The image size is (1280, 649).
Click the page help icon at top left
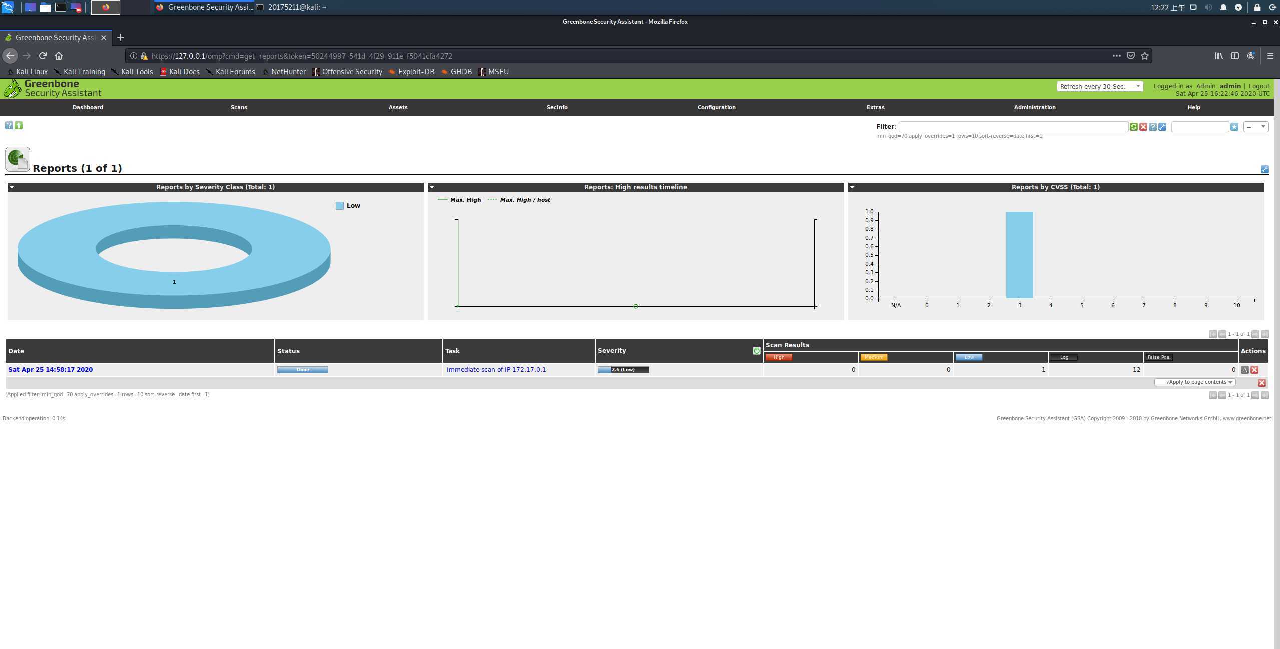coord(9,125)
